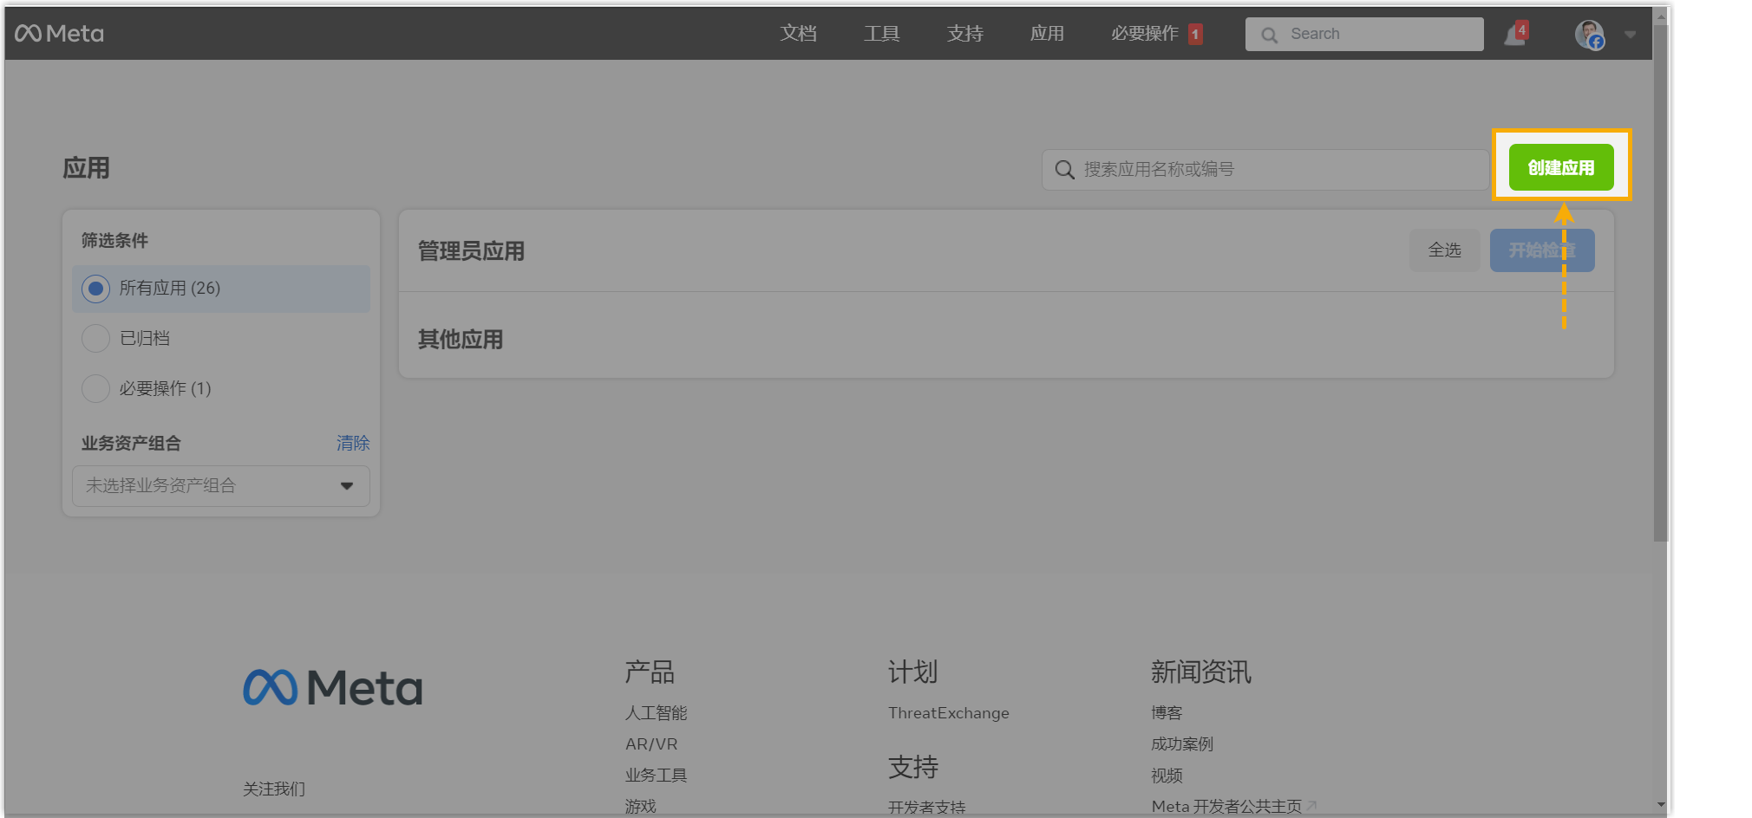Open the 支持 menu in top navigation
Viewport: 1752px width, 818px height.
tap(964, 34)
